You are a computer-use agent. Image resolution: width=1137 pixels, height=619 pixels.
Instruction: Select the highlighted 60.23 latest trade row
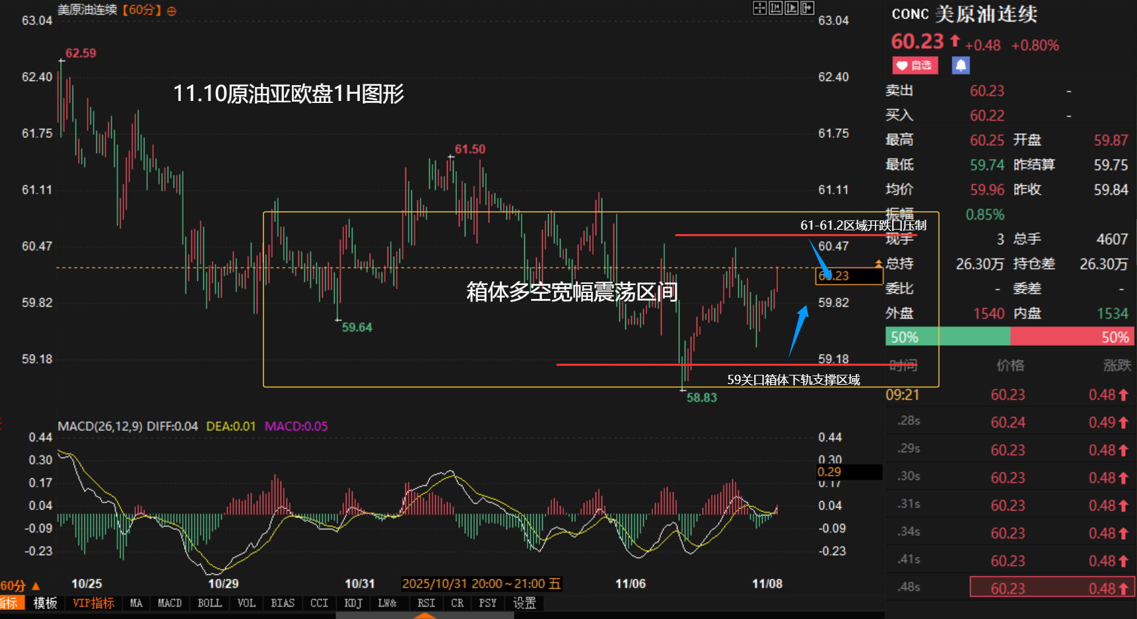(x=1052, y=588)
